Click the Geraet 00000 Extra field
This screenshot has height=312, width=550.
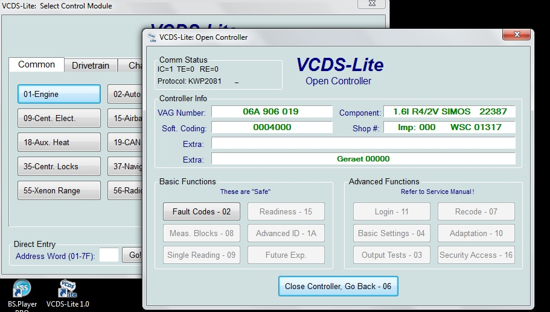click(363, 159)
